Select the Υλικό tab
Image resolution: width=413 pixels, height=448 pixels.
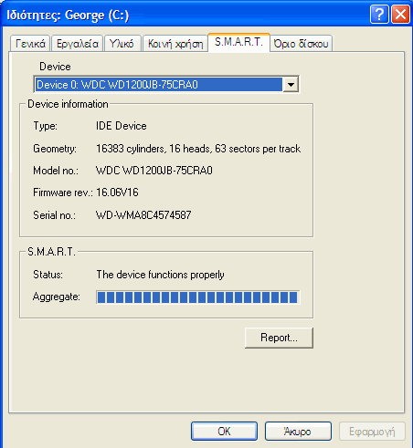coord(122,44)
